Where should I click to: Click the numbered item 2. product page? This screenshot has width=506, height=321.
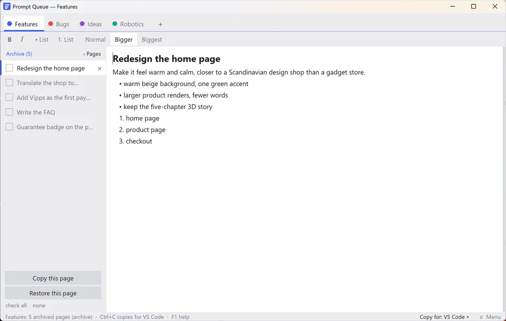coord(142,130)
